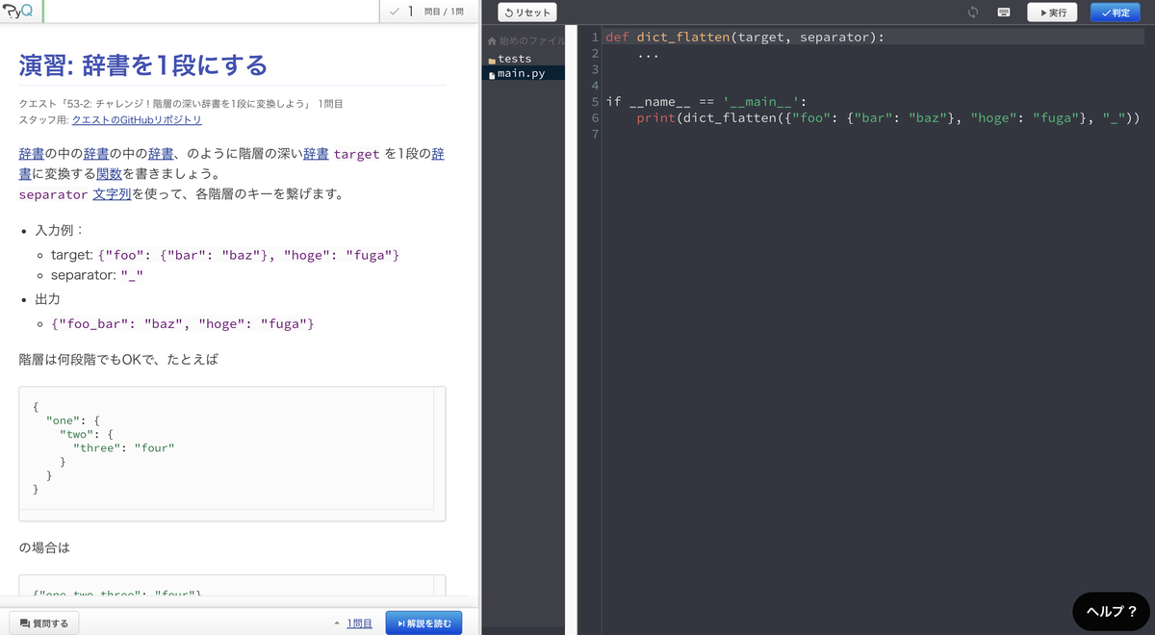Open the keyboard shortcuts icon
Image resolution: width=1155 pixels, height=635 pixels.
[x=1004, y=13]
